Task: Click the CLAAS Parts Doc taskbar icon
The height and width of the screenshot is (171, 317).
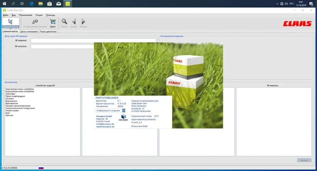Action: coord(68,3)
